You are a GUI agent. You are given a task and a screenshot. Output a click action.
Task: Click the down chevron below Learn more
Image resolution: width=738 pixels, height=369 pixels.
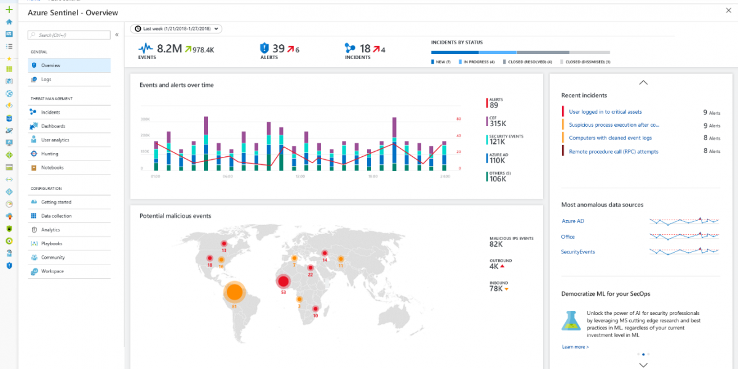[643, 365]
